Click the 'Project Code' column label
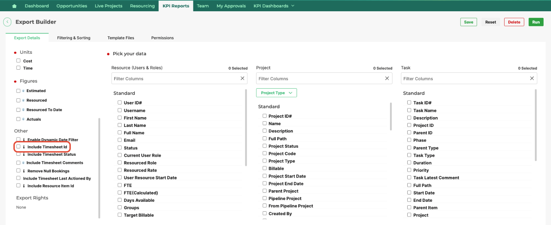 (282, 154)
